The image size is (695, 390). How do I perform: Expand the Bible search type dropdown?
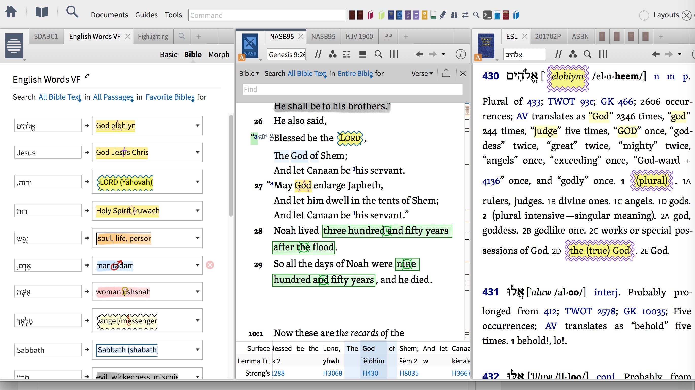pos(249,74)
